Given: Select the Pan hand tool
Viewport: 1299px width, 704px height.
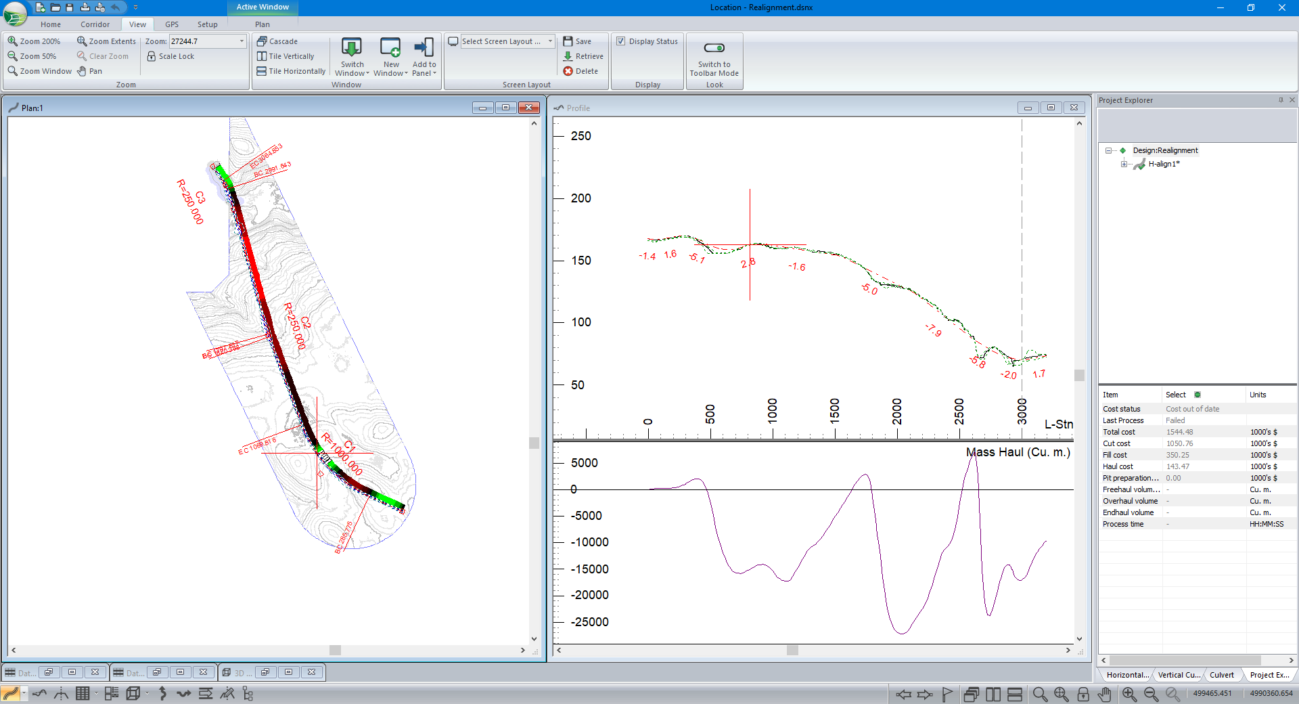Looking at the screenshot, I should 82,71.
